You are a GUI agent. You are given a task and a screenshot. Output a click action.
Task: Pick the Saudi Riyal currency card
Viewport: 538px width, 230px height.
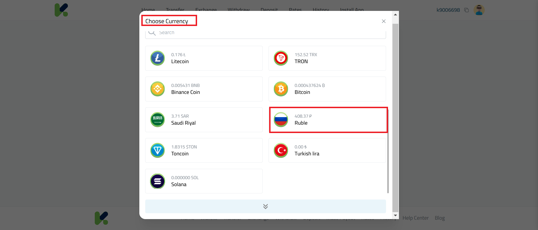pyautogui.click(x=204, y=120)
